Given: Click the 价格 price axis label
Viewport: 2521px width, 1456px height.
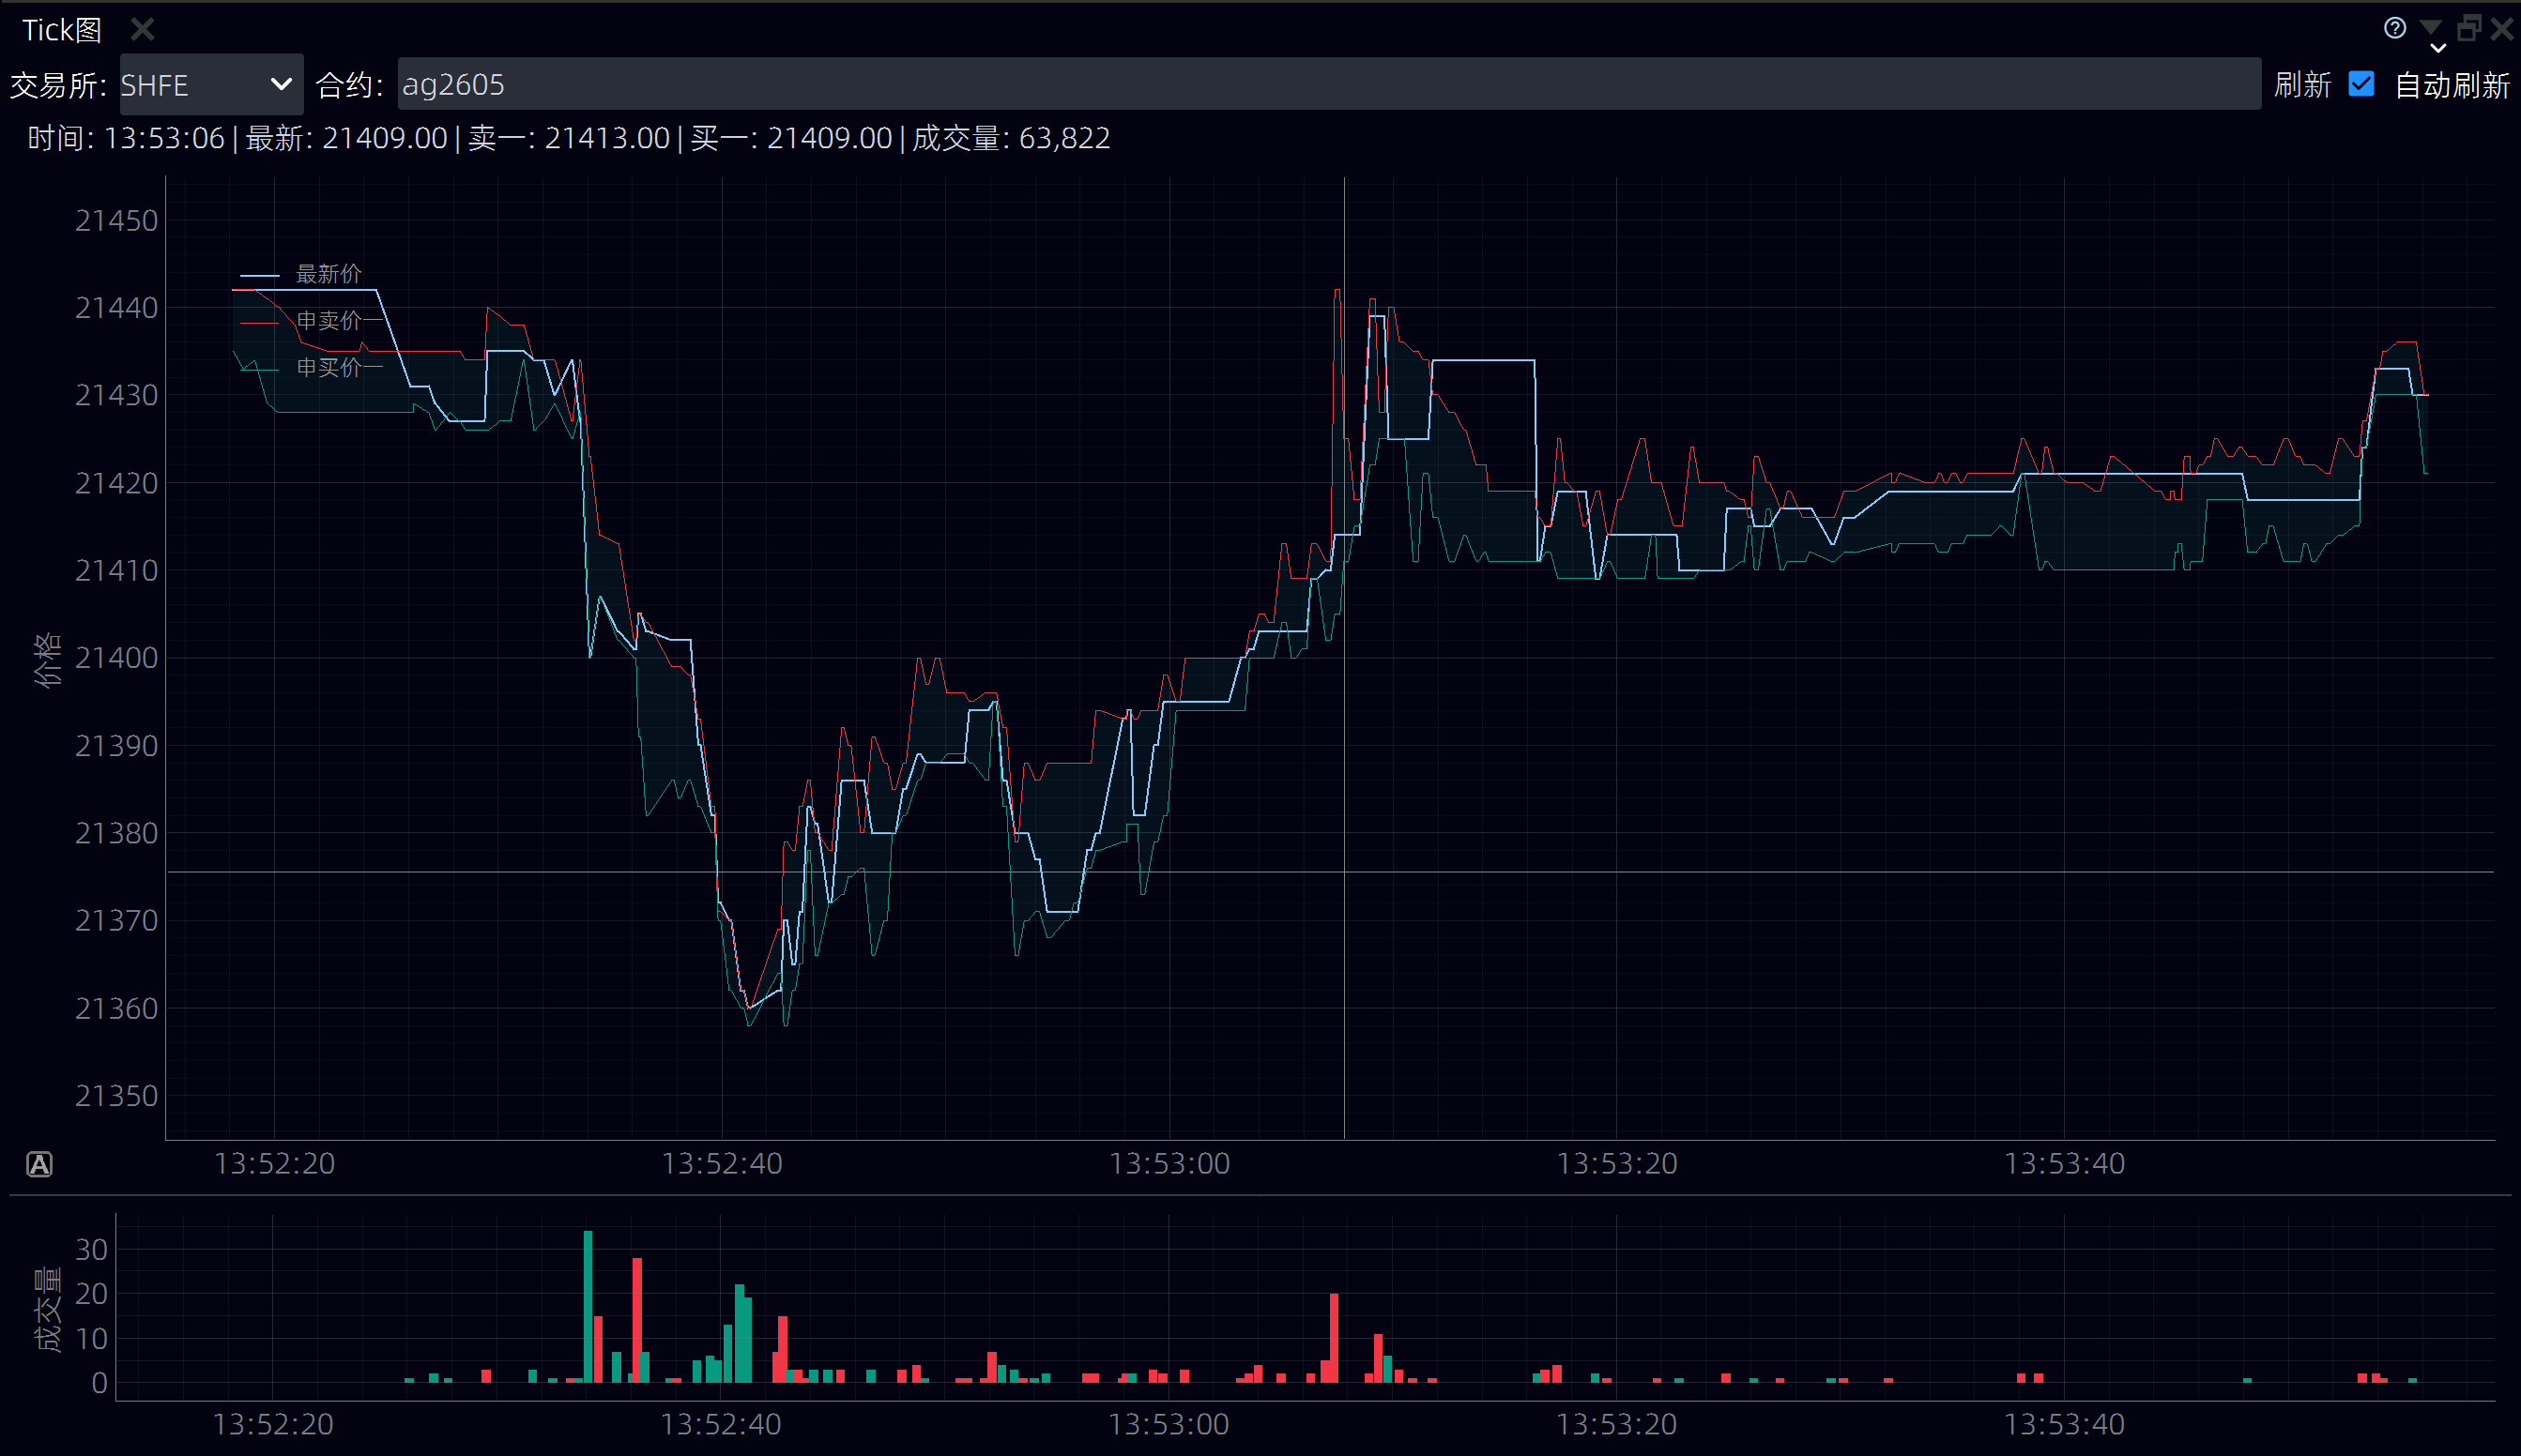Looking at the screenshot, I should (x=47, y=660).
